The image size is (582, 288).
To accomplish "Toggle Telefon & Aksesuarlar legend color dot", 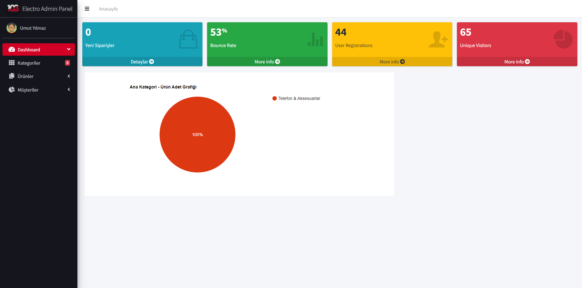I will coord(275,98).
